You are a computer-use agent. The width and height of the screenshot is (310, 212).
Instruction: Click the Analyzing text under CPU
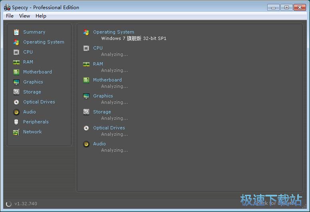click(x=115, y=54)
